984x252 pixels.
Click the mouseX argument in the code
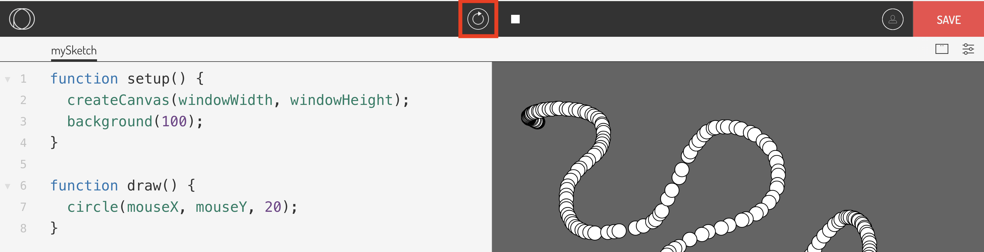pos(152,207)
